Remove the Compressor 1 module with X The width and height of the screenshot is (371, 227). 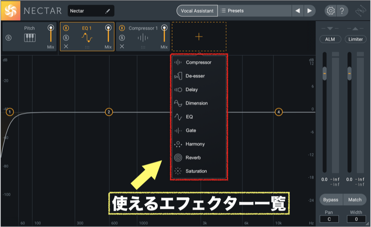click(x=122, y=46)
